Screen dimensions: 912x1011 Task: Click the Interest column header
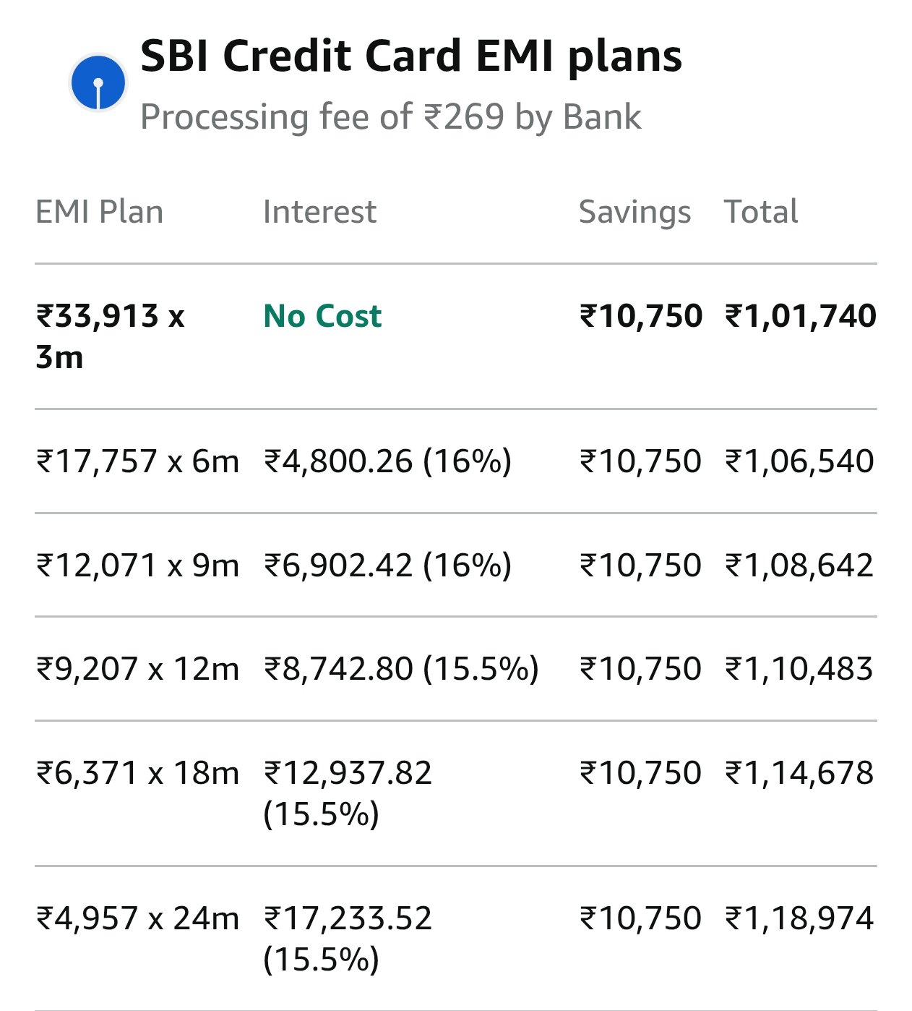click(319, 212)
